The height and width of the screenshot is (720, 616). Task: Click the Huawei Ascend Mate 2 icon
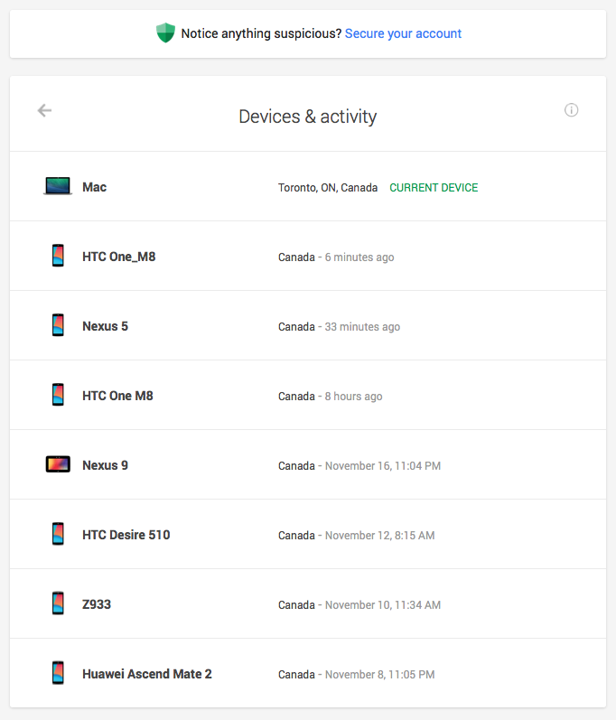point(58,674)
